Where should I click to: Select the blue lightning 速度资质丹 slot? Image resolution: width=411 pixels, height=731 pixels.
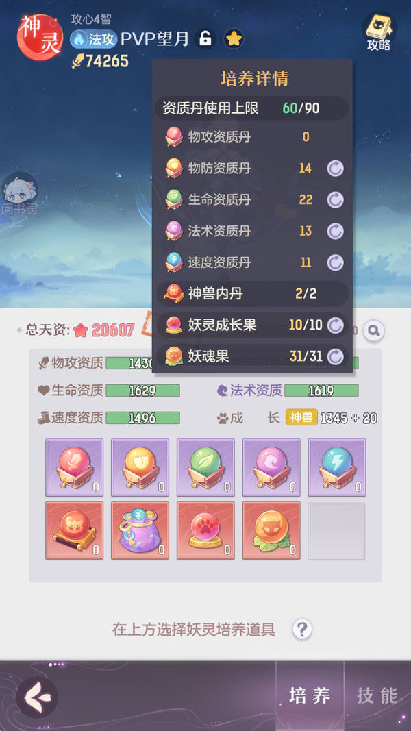337,468
